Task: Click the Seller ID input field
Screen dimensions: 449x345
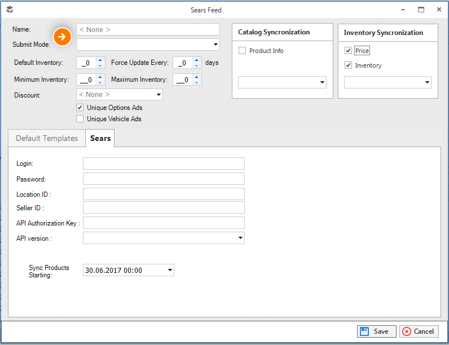Action: tap(164, 207)
